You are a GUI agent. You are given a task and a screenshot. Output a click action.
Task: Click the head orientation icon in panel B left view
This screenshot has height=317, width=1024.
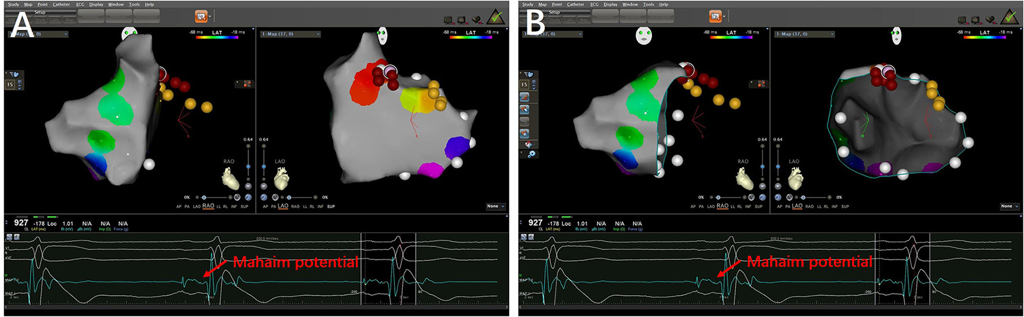click(643, 36)
